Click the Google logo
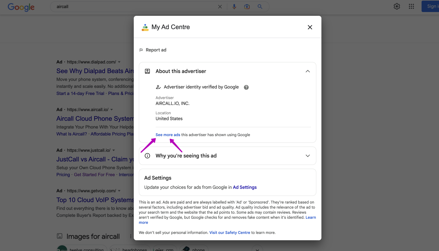439x251 pixels. coord(21,7)
